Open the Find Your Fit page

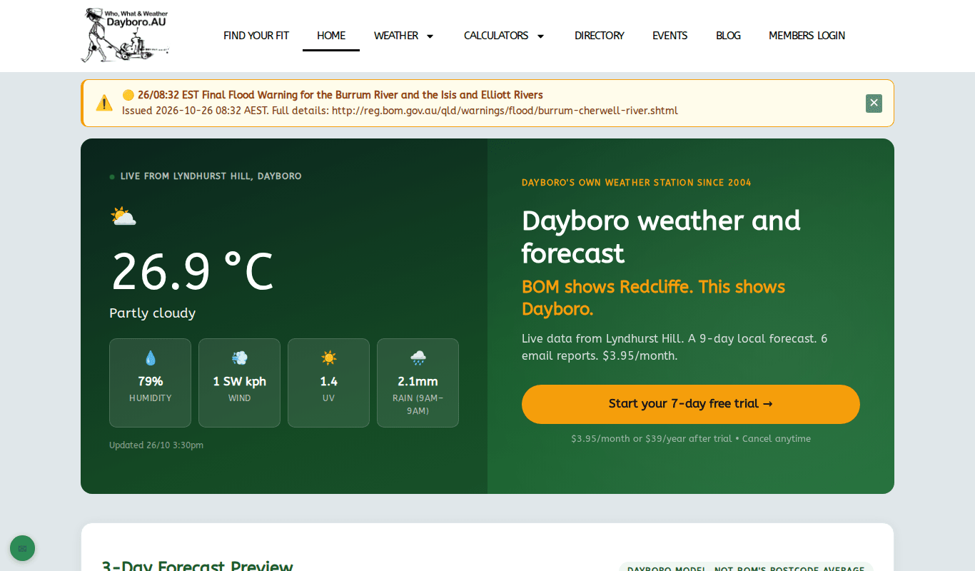[x=256, y=36]
